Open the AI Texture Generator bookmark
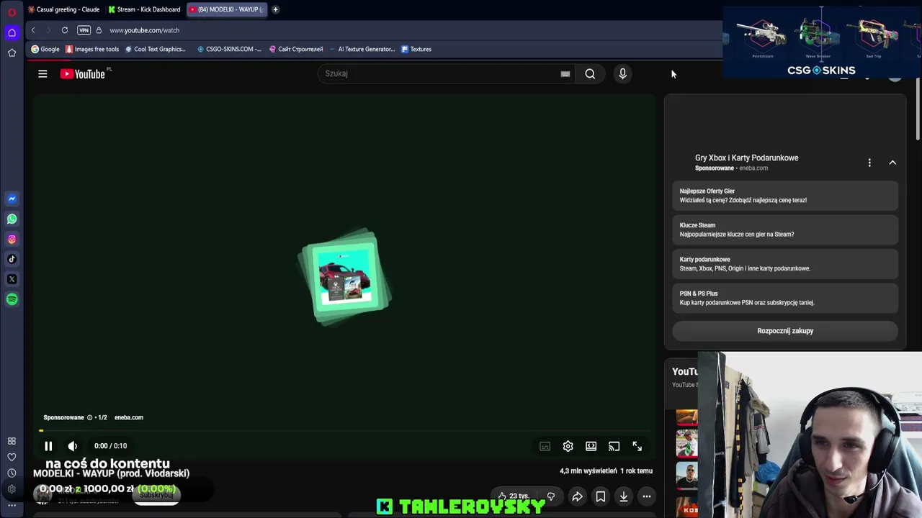 coord(362,49)
